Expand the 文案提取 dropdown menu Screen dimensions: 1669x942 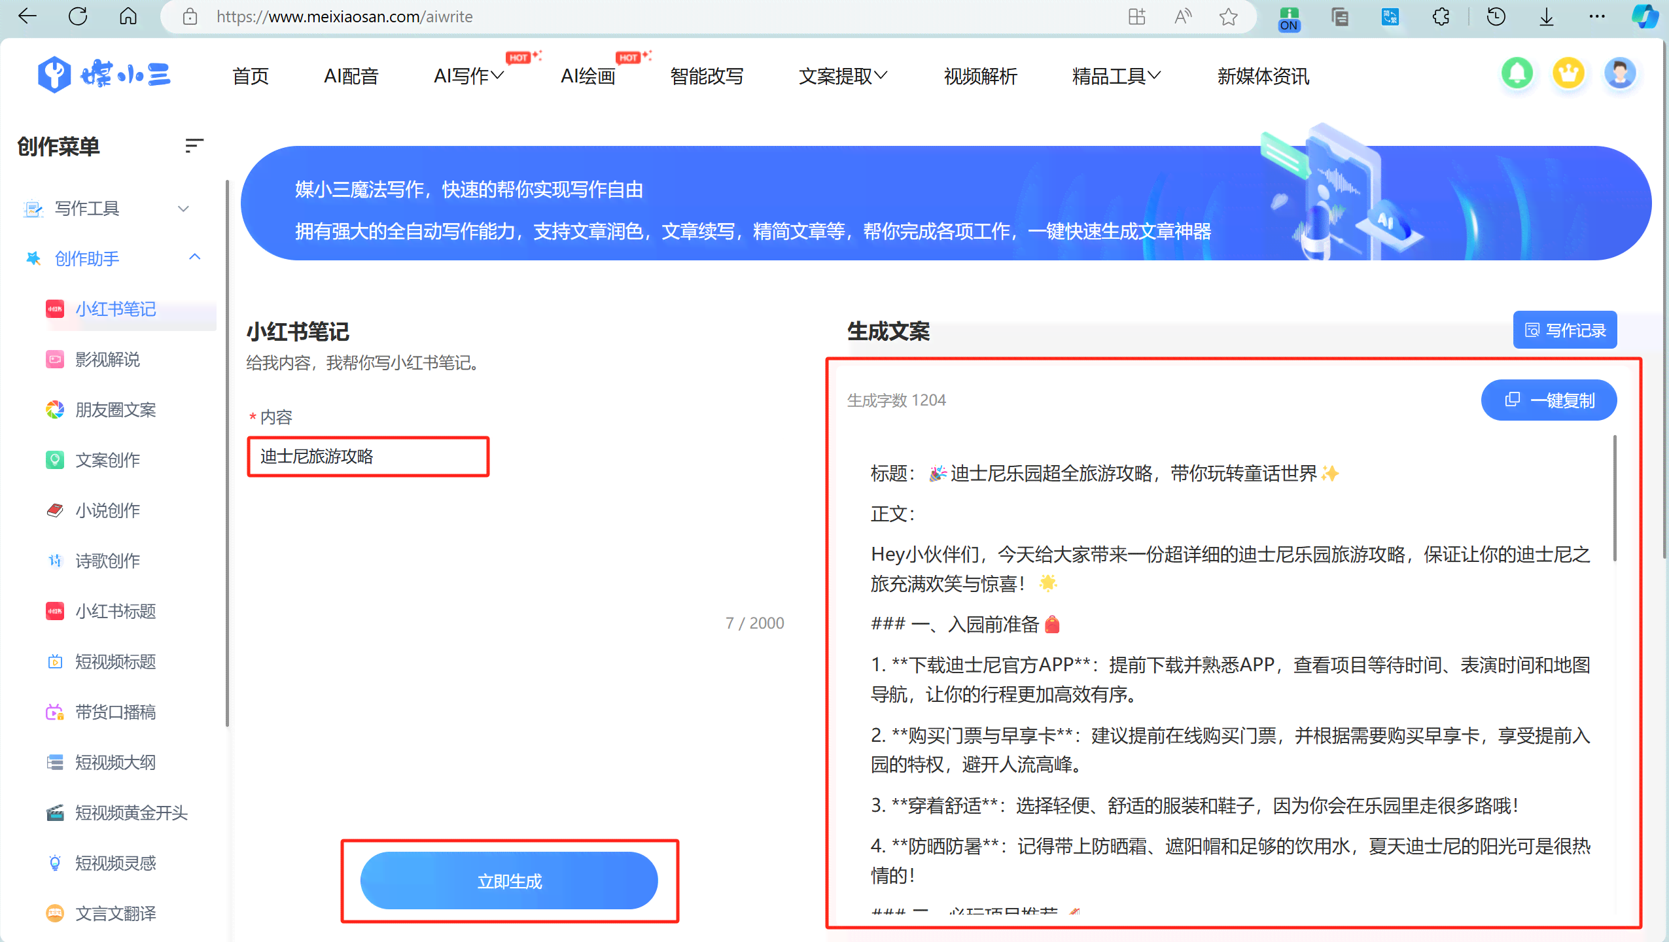(x=844, y=76)
